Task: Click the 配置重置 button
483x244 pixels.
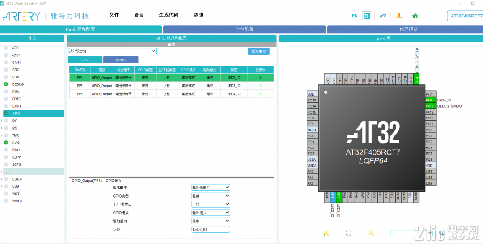Action: (x=259, y=51)
